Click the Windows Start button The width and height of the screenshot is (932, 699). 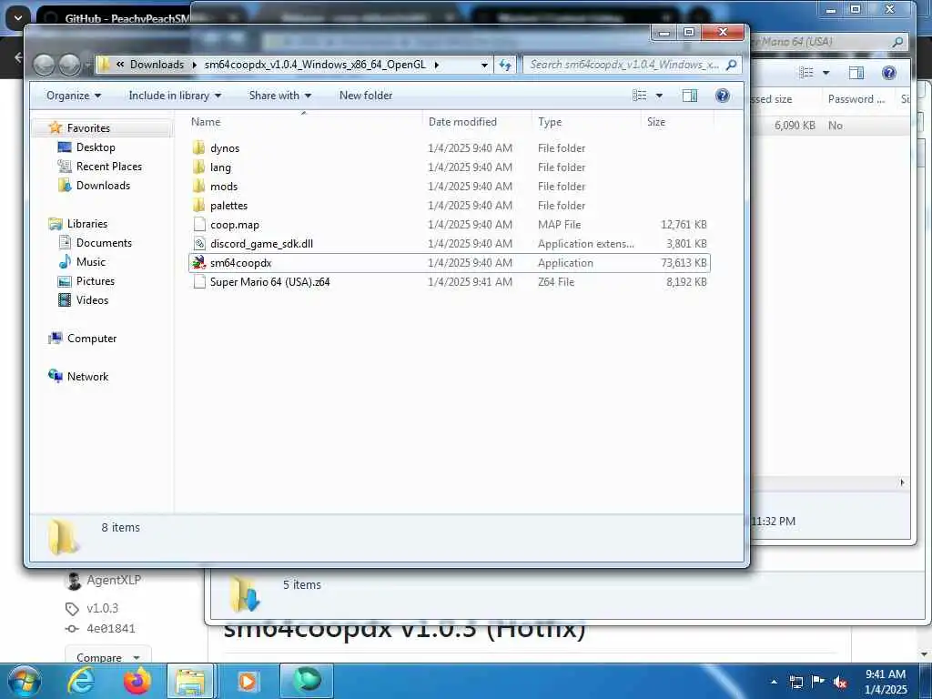coord(25,681)
